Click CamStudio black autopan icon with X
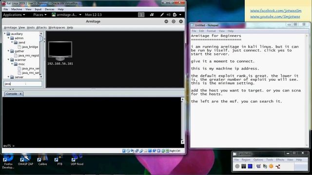Image resolution: width=312 pixels, height=175 pixels. (278, 166)
